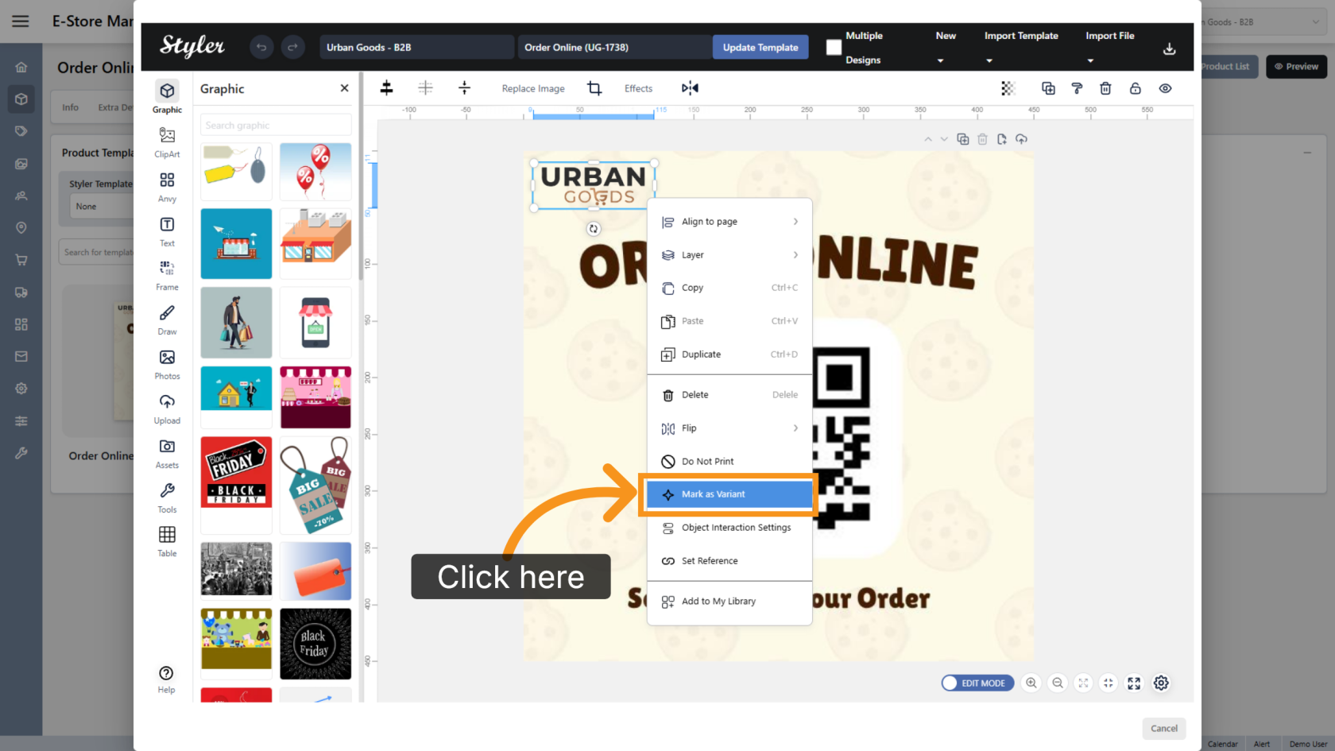Open the New dropdown in the Styler header
This screenshot has height=751, width=1335.
(945, 48)
